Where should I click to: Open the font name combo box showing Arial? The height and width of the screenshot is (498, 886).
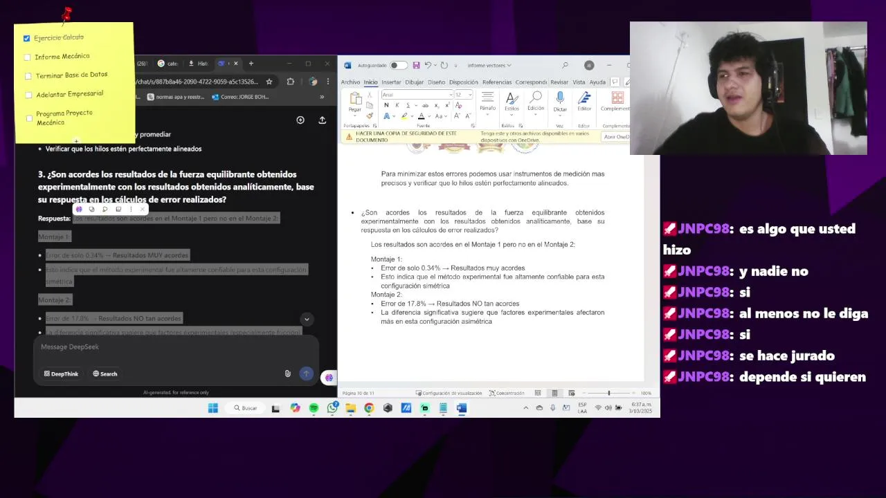(x=417, y=95)
